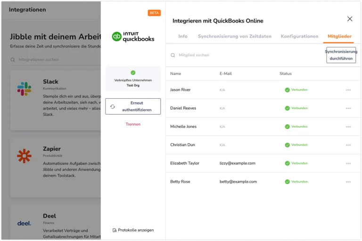Click the E-Mail column header
This screenshot has width=362, height=241.
tap(226, 74)
